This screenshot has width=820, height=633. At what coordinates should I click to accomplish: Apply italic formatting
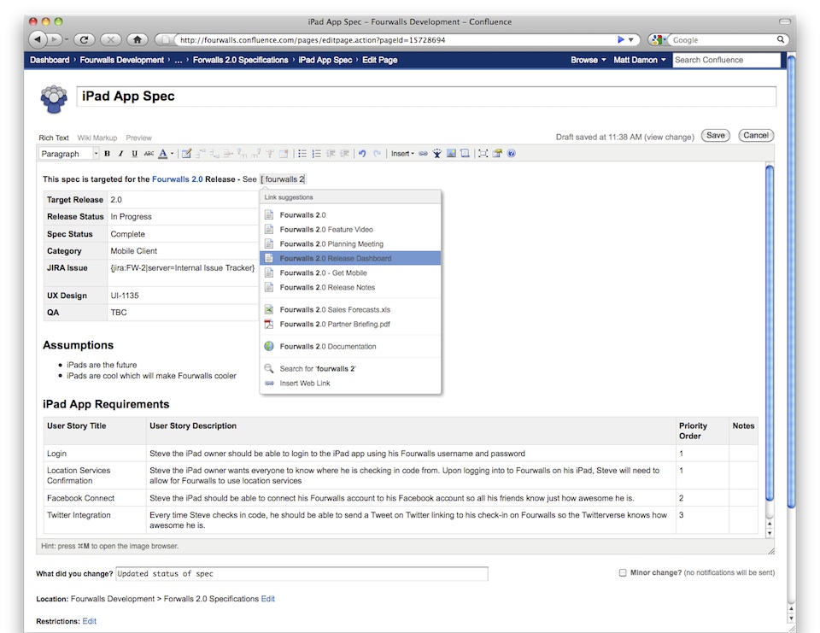click(x=120, y=154)
